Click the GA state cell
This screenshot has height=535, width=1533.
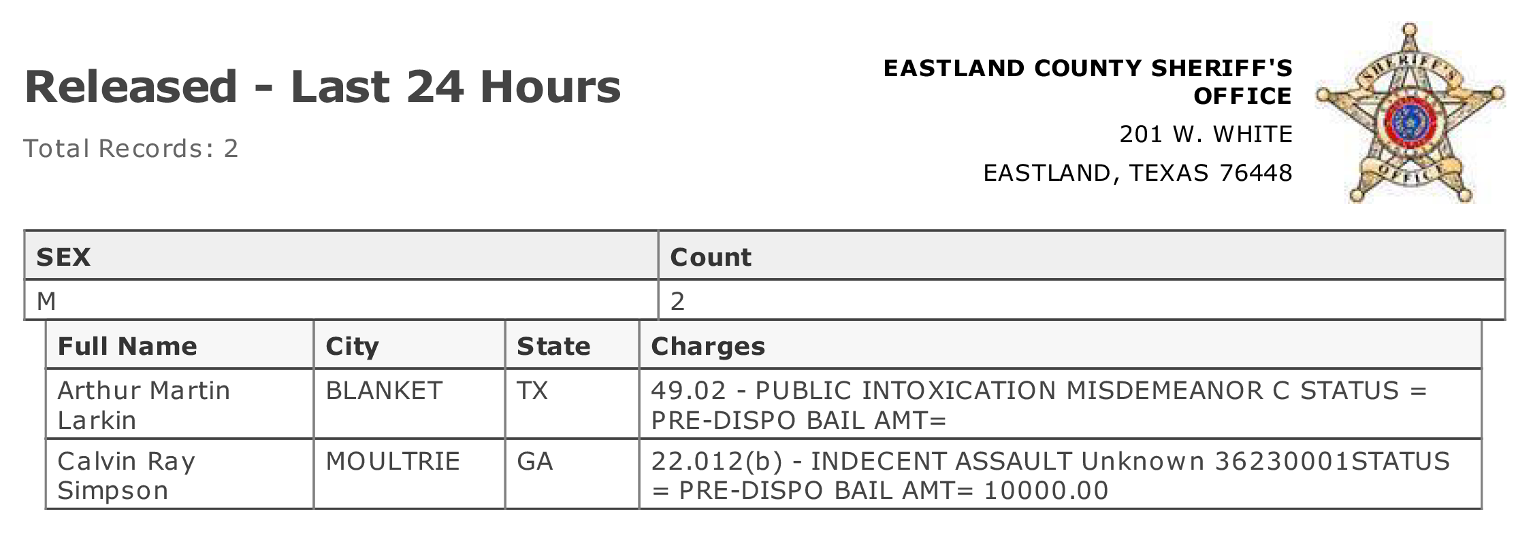pyautogui.click(x=572, y=474)
